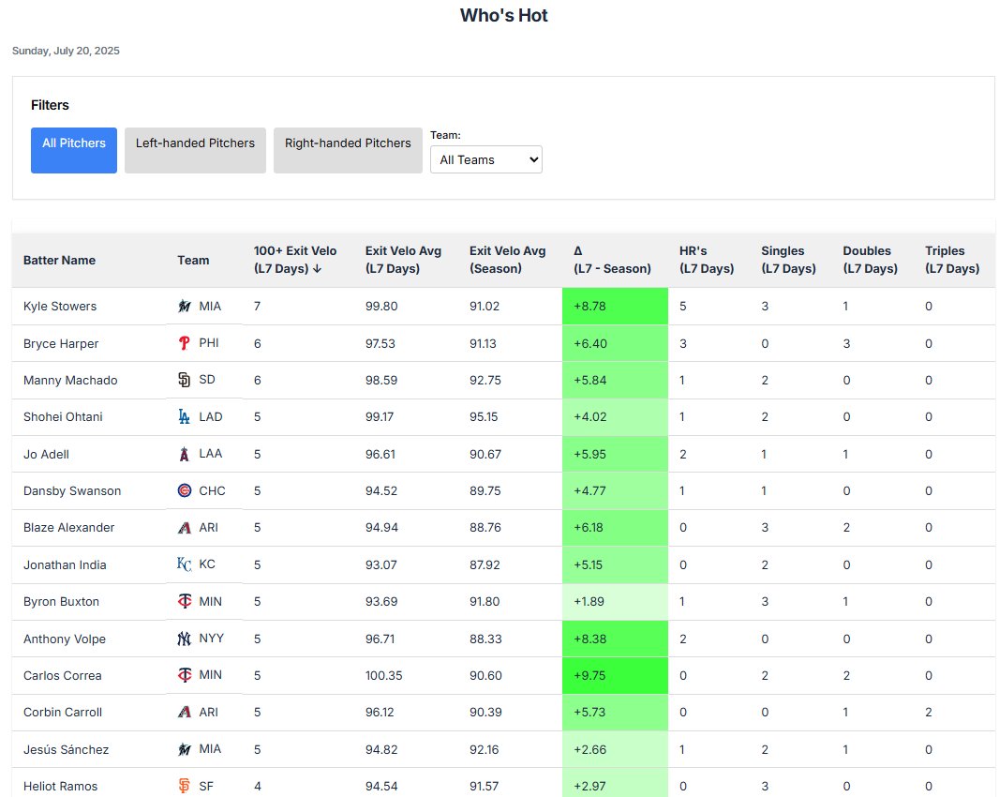
Task: Sort by Team column header
Action: (x=193, y=260)
